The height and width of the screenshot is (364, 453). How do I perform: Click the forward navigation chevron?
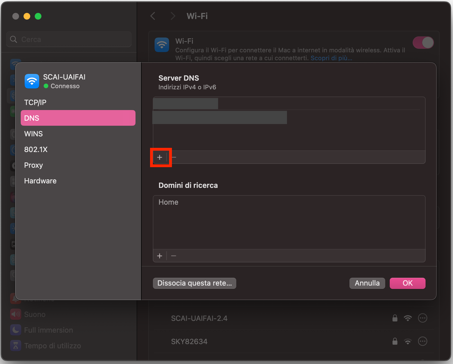pos(173,16)
